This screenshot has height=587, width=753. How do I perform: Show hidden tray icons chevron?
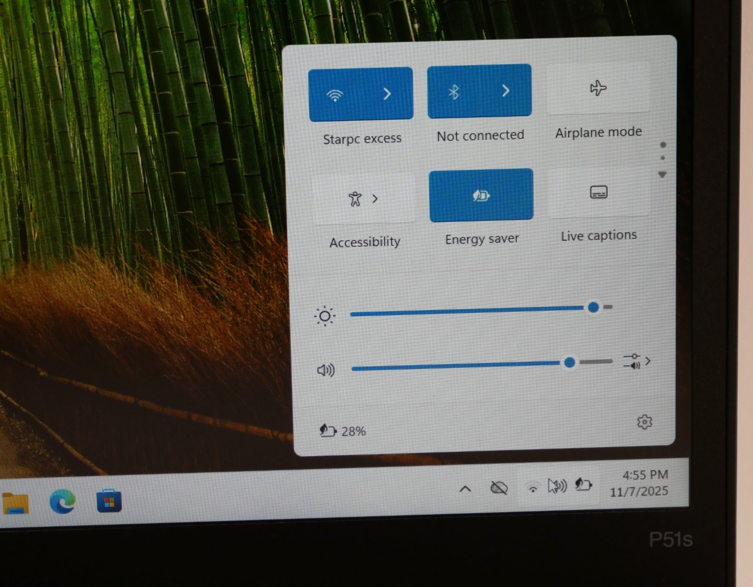pos(465,488)
